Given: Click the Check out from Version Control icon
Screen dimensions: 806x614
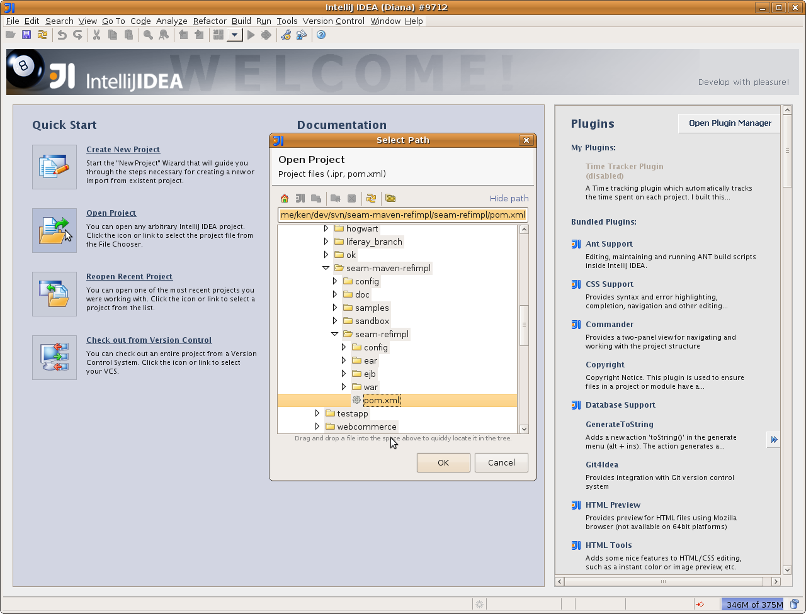Looking at the screenshot, I should [x=54, y=357].
